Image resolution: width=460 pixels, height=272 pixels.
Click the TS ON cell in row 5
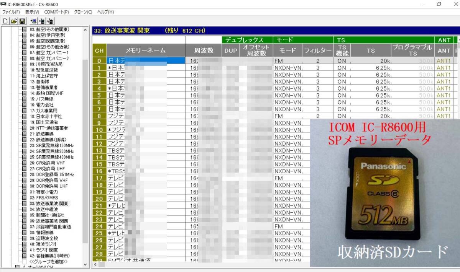click(342, 95)
